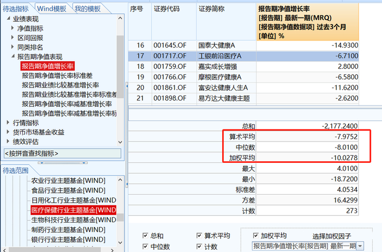The height and width of the screenshot is (252, 382).
Task: Click the scope list scroll-down arrow
Action: (x=120, y=243)
